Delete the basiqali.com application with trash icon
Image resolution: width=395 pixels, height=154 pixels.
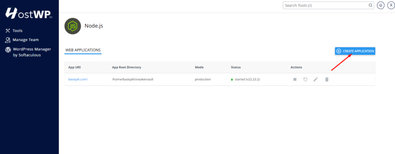click(327, 79)
